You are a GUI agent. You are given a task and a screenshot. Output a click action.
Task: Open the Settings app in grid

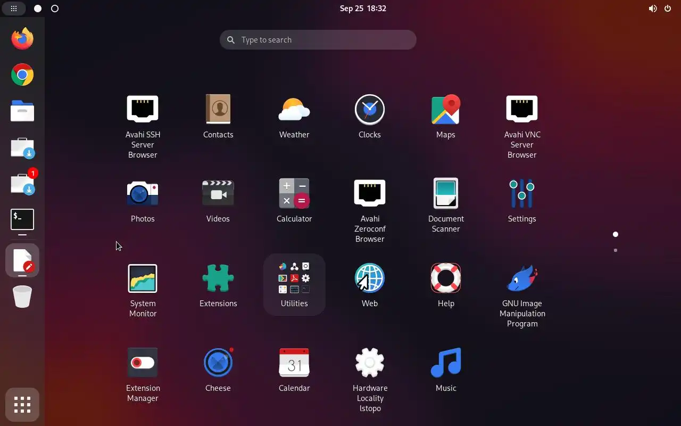pos(522,200)
